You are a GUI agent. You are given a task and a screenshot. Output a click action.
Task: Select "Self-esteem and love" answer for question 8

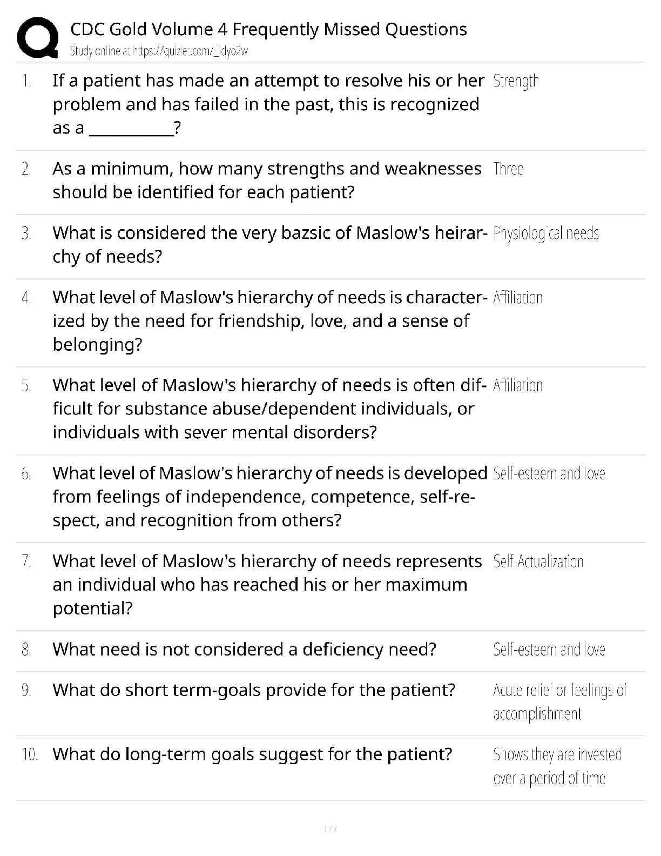click(549, 650)
